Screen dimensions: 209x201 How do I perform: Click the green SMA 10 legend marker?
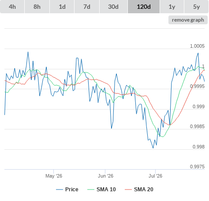[91, 190]
